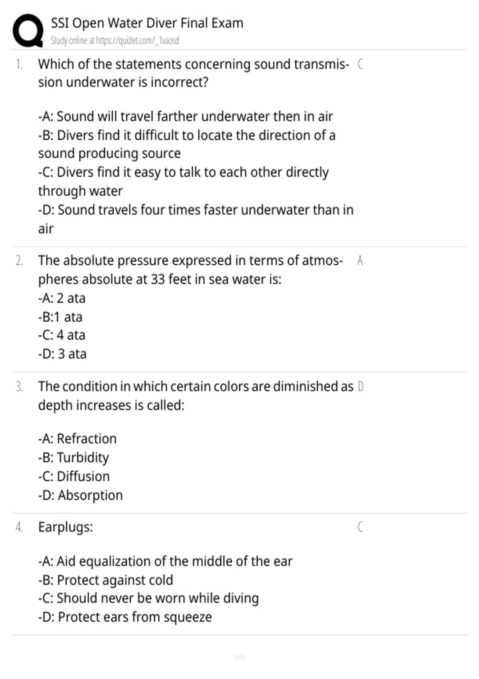Viewport: 479px width, 679px height.
Task: Click the page number indicator at bottom
Action: click(x=239, y=657)
